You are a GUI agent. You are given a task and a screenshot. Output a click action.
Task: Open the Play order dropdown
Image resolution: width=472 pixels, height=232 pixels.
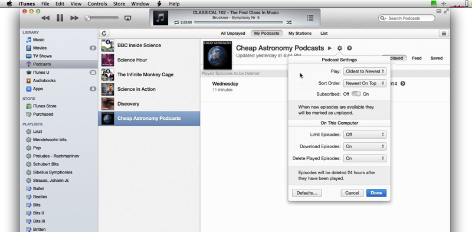point(365,71)
